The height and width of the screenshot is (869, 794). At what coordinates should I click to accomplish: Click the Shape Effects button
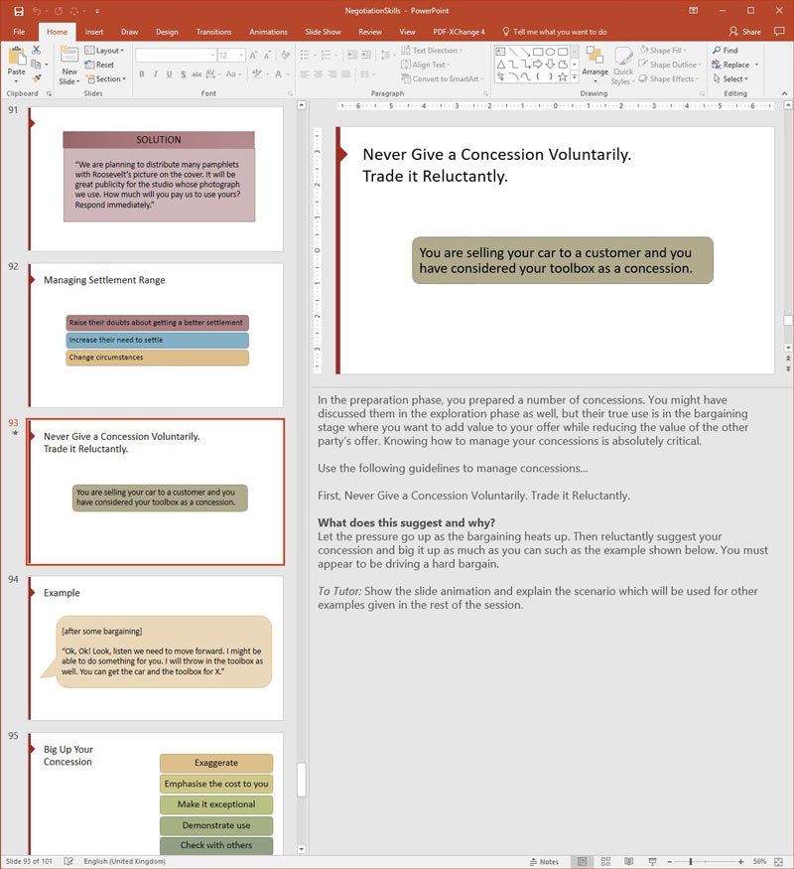coord(668,78)
